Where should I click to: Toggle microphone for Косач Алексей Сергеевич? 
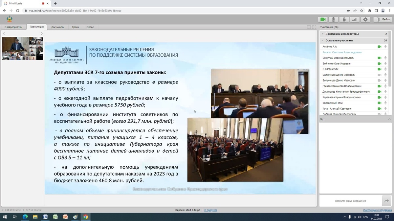click(385, 109)
